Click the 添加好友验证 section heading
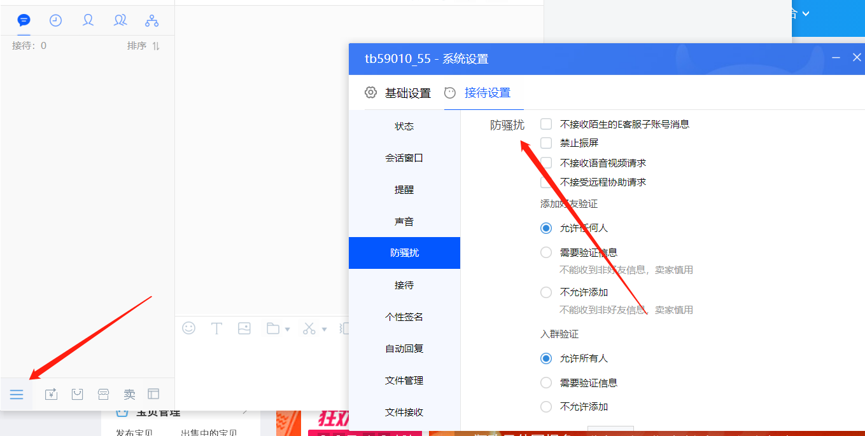The image size is (865, 436). coord(569,204)
